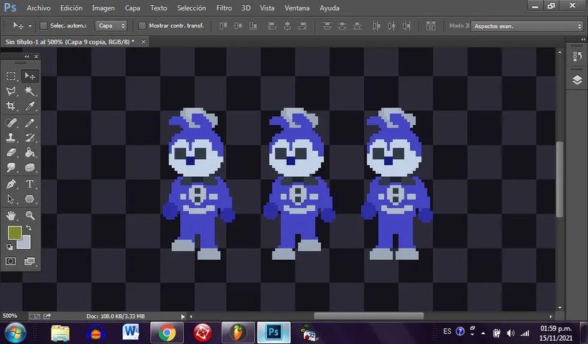Click the Auto-Align Layers icon
This screenshot has width=588, height=344.
431,26
